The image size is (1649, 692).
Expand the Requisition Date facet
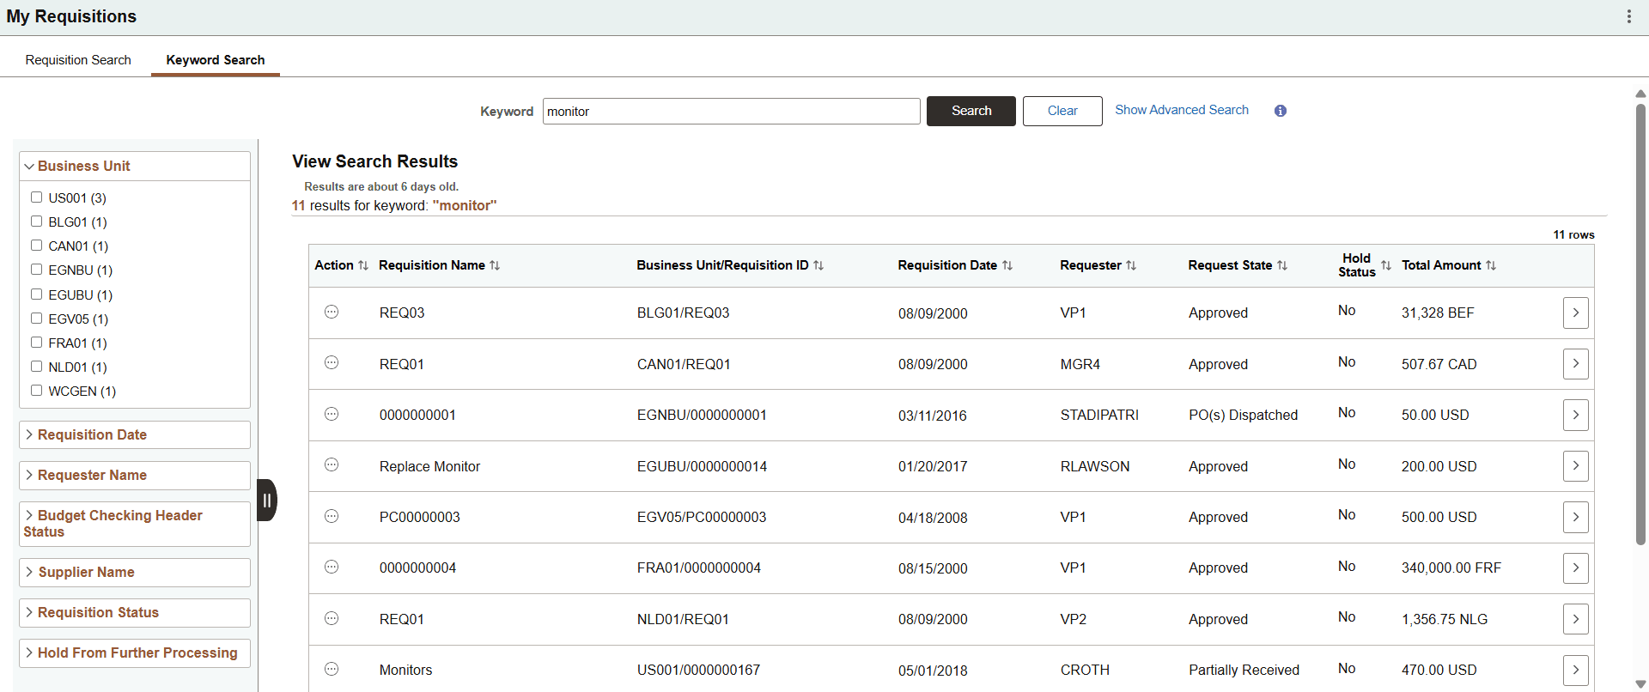pos(135,434)
